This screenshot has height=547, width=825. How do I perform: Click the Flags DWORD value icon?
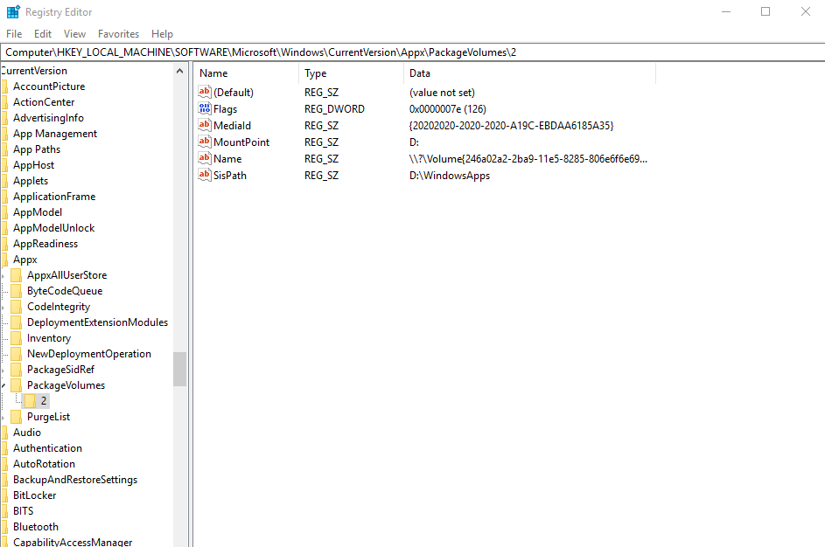pos(205,109)
